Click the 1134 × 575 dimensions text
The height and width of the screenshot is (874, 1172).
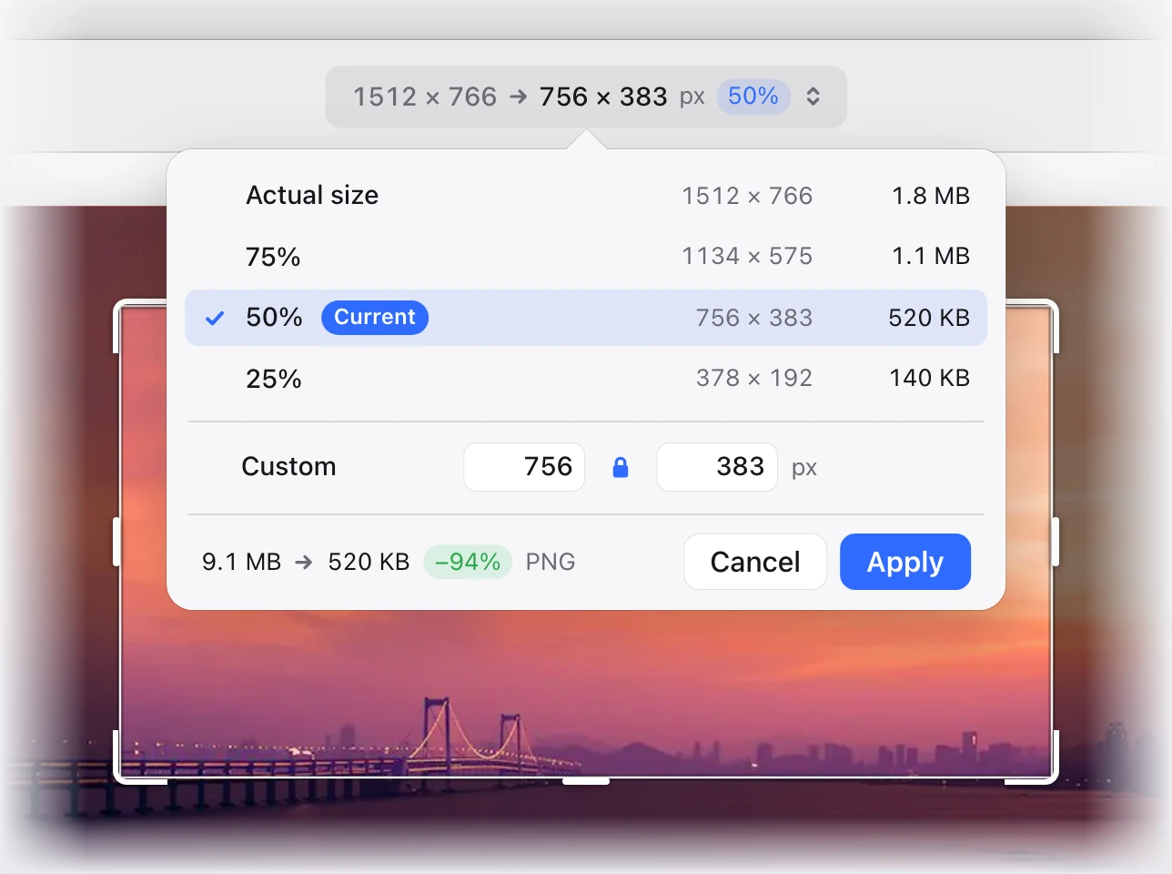click(x=747, y=257)
